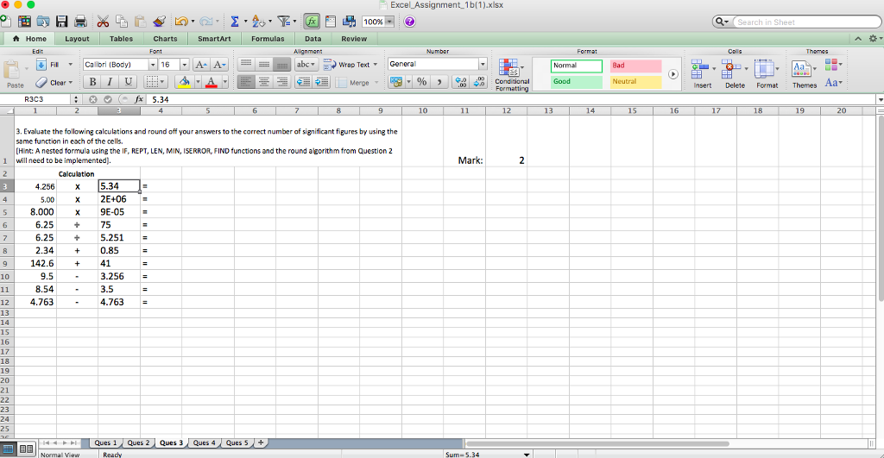The image size is (884, 458).
Task: Add a new sheet with plus button
Action: (x=261, y=442)
